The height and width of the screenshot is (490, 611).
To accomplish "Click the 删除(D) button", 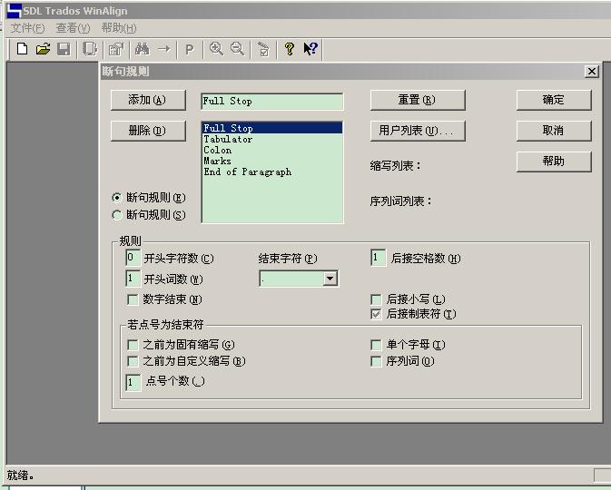I will click(x=148, y=131).
